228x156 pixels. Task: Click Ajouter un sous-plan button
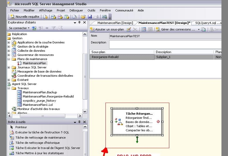(107, 29)
